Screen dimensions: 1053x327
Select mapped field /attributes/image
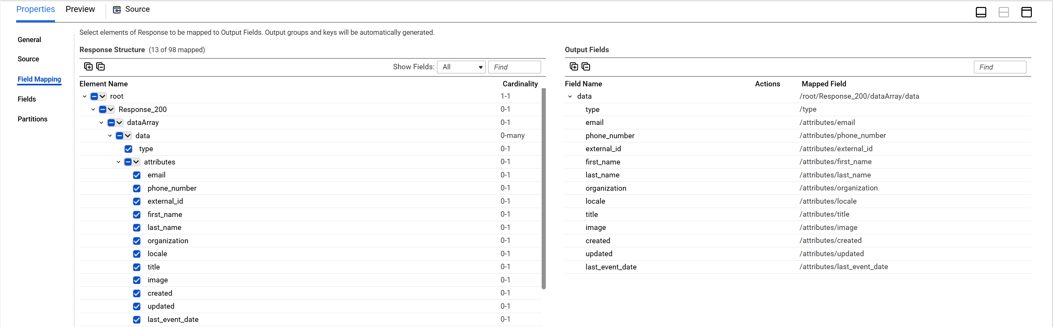828,228
